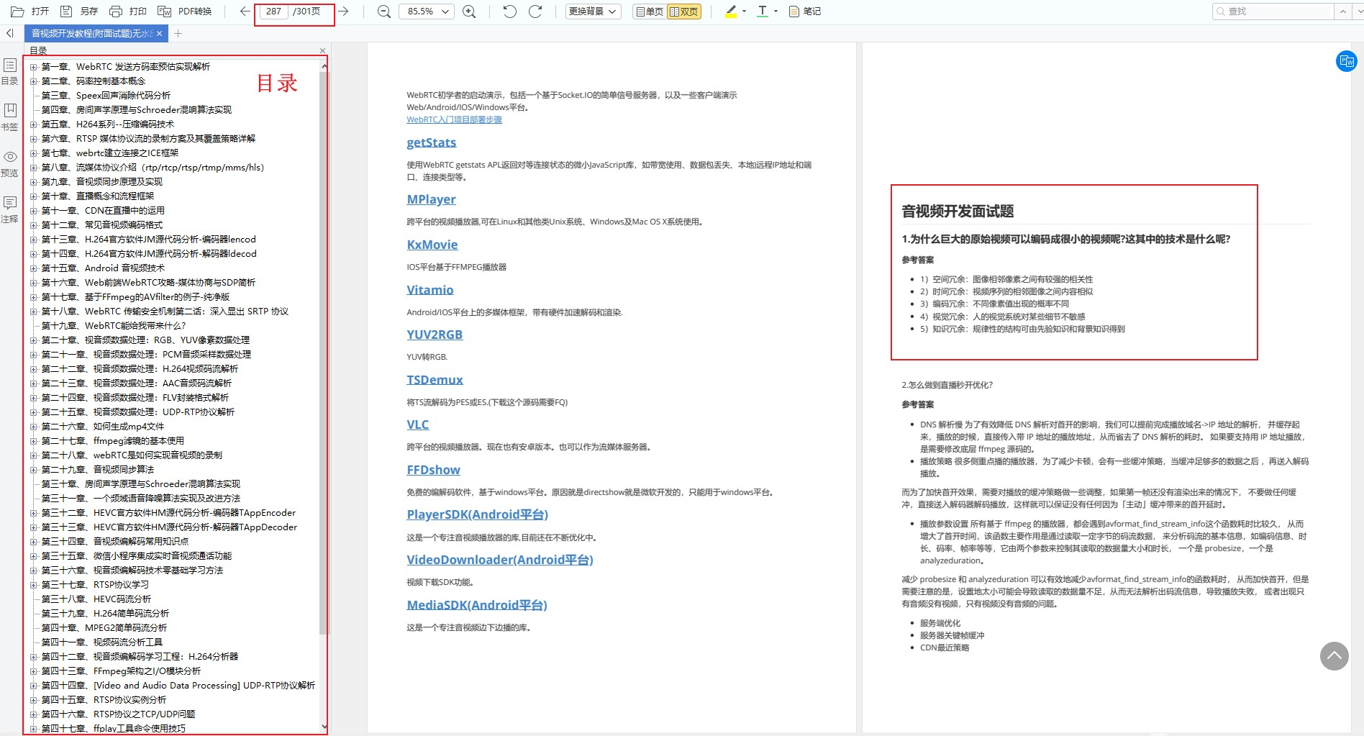Add a new document tab
1364x736 pixels.
(x=178, y=33)
